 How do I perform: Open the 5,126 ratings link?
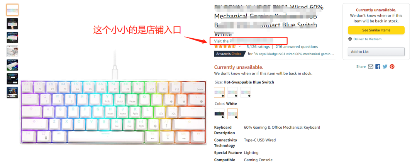coord(258,47)
